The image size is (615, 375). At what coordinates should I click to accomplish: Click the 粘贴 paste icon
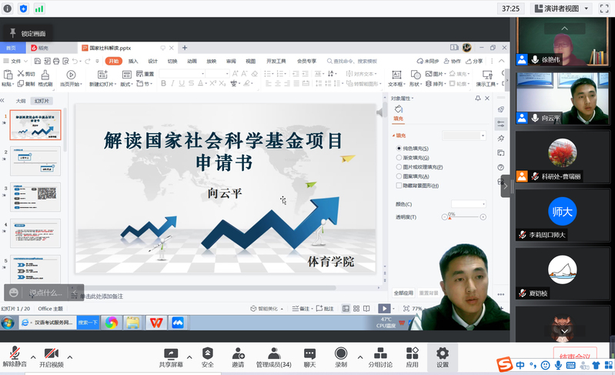8,75
